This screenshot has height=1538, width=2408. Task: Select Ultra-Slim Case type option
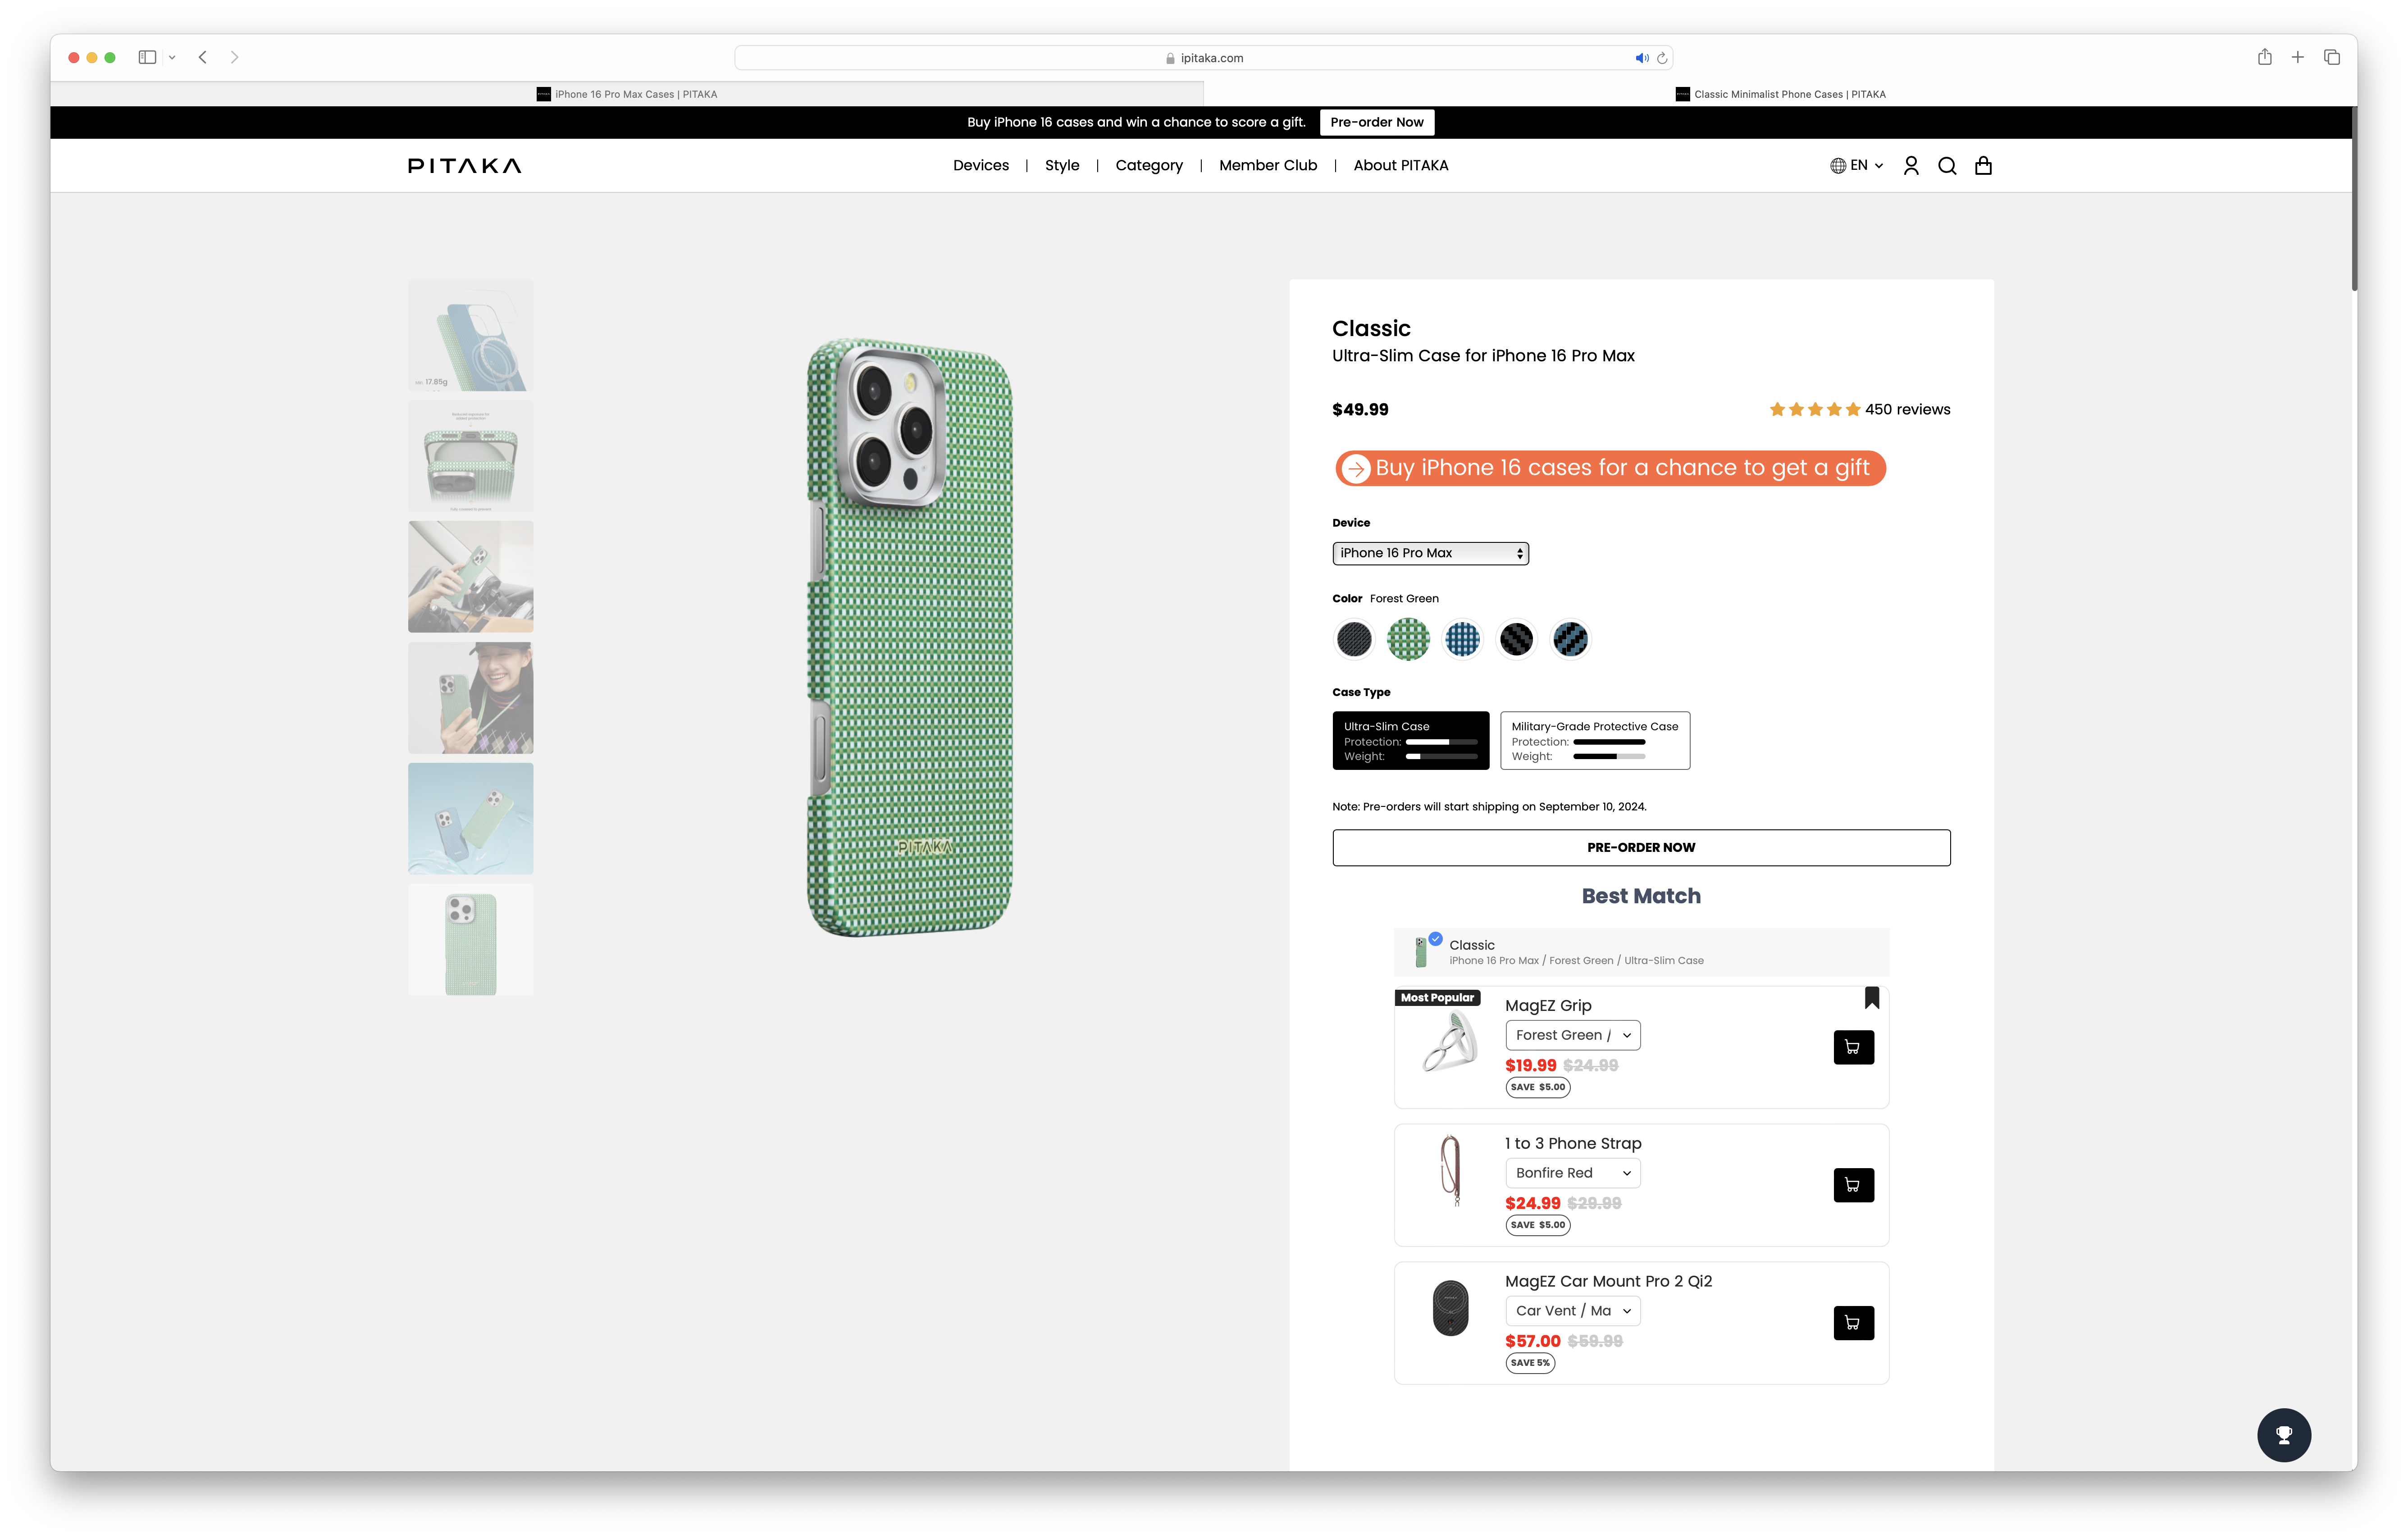tap(1410, 740)
